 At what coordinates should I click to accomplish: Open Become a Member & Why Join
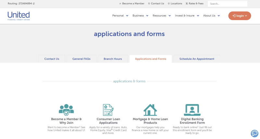point(66,121)
